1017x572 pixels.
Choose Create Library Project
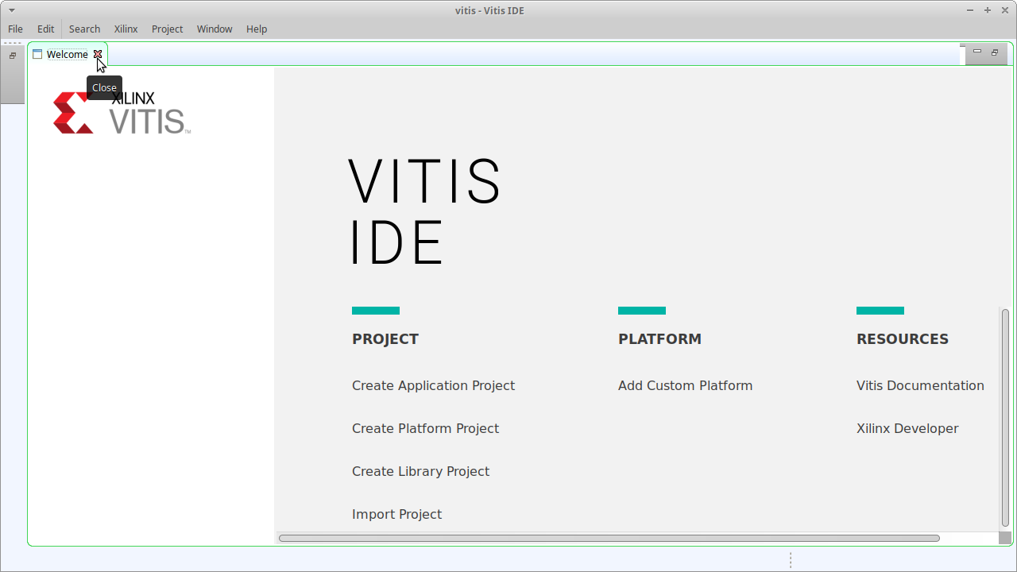tap(420, 471)
